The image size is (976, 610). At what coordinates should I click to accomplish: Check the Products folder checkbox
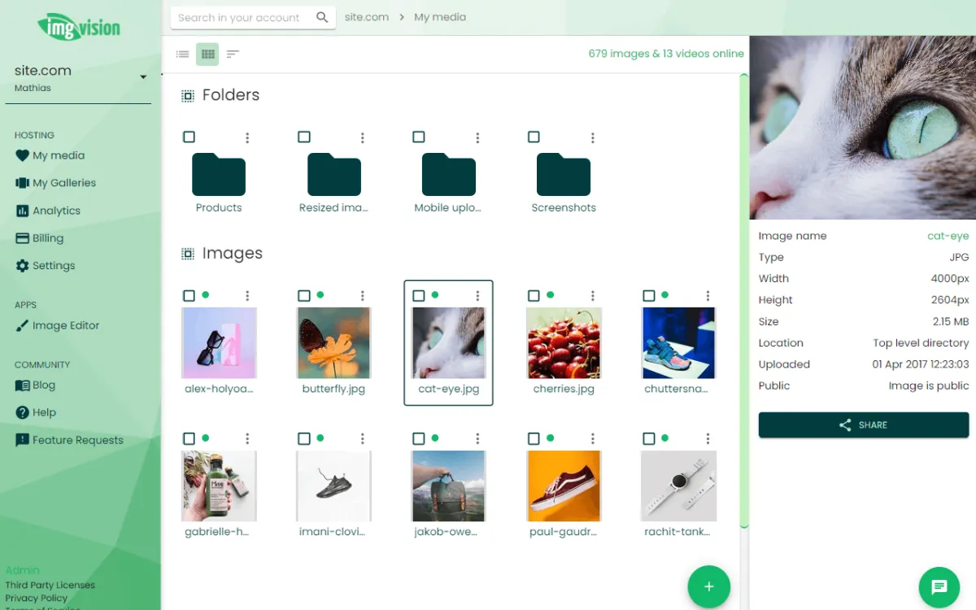point(189,137)
